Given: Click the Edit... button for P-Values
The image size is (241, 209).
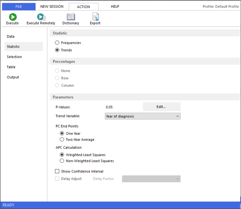Looking at the screenshot, I should tap(161, 107).
